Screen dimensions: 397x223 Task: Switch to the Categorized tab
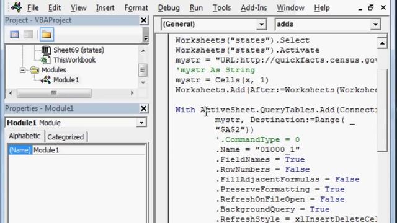(x=66, y=137)
